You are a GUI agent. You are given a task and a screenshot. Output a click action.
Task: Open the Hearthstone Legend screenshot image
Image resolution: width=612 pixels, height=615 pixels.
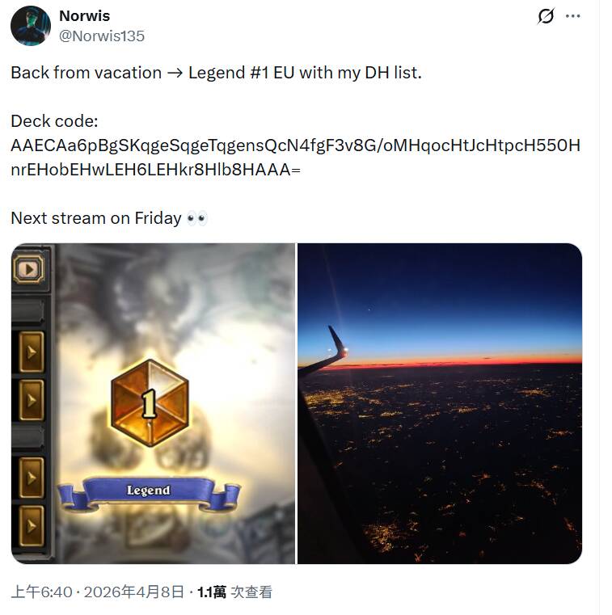(153, 403)
